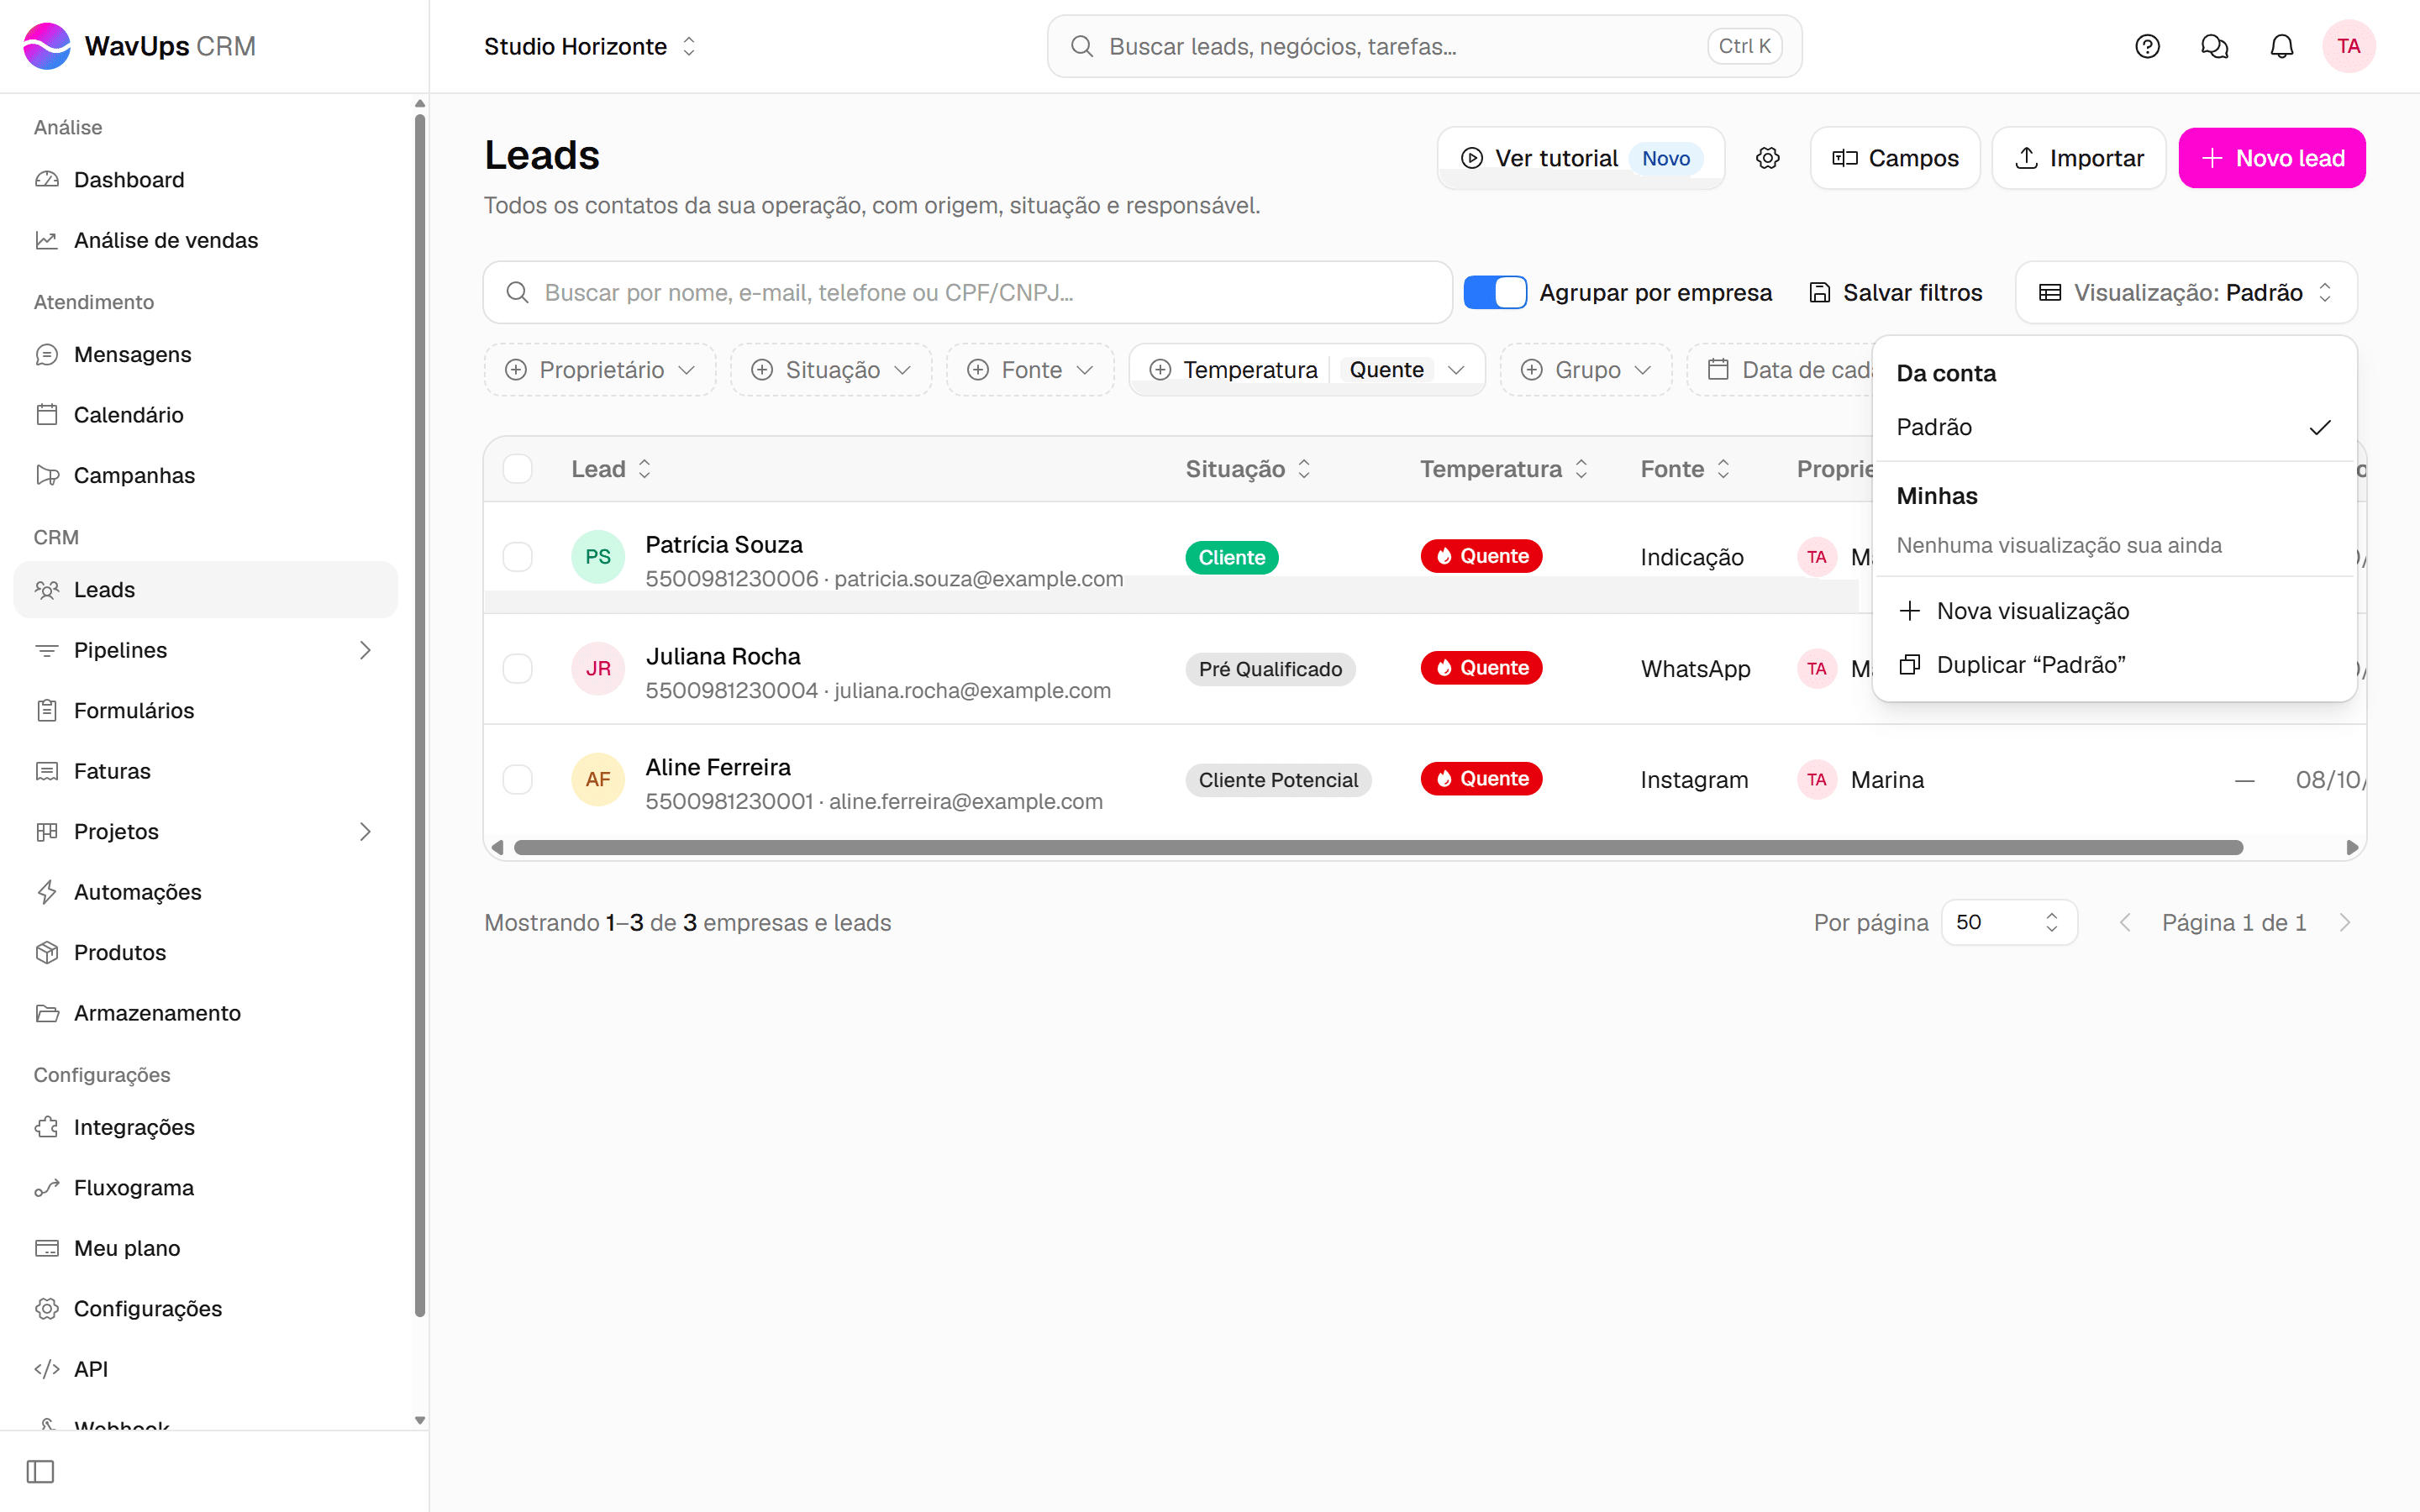Open leads settings gear icon

pyautogui.click(x=1767, y=158)
